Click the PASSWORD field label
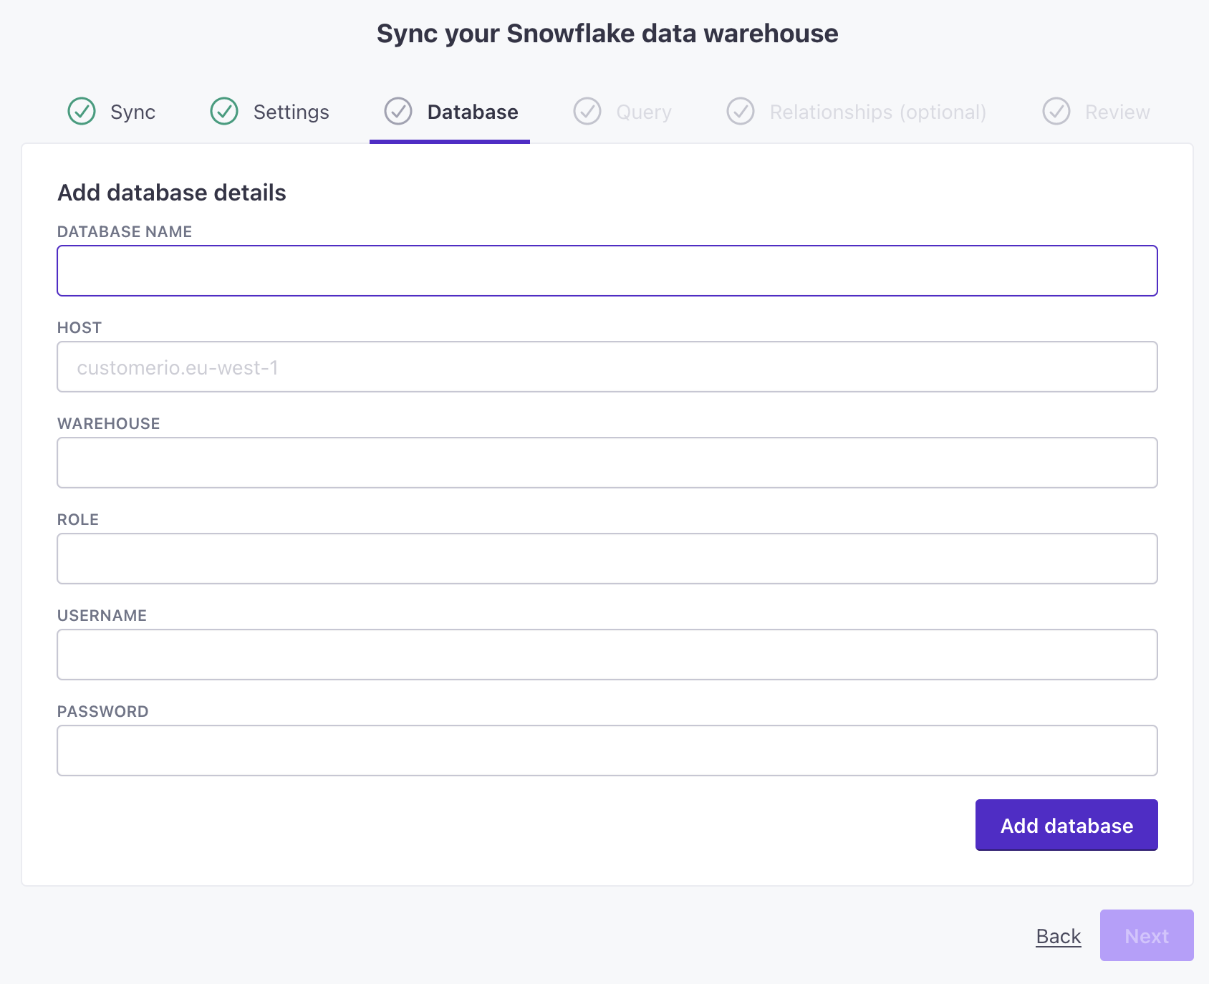This screenshot has height=984, width=1209. pyautogui.click(x=103, y=712)
